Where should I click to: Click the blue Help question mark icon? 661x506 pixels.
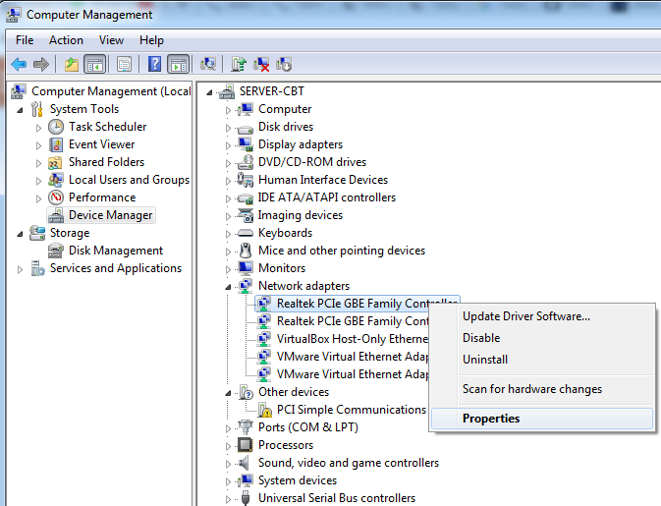[x=154, y=65]
